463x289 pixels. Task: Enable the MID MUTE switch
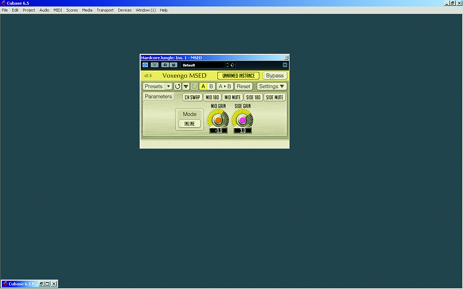233,97
